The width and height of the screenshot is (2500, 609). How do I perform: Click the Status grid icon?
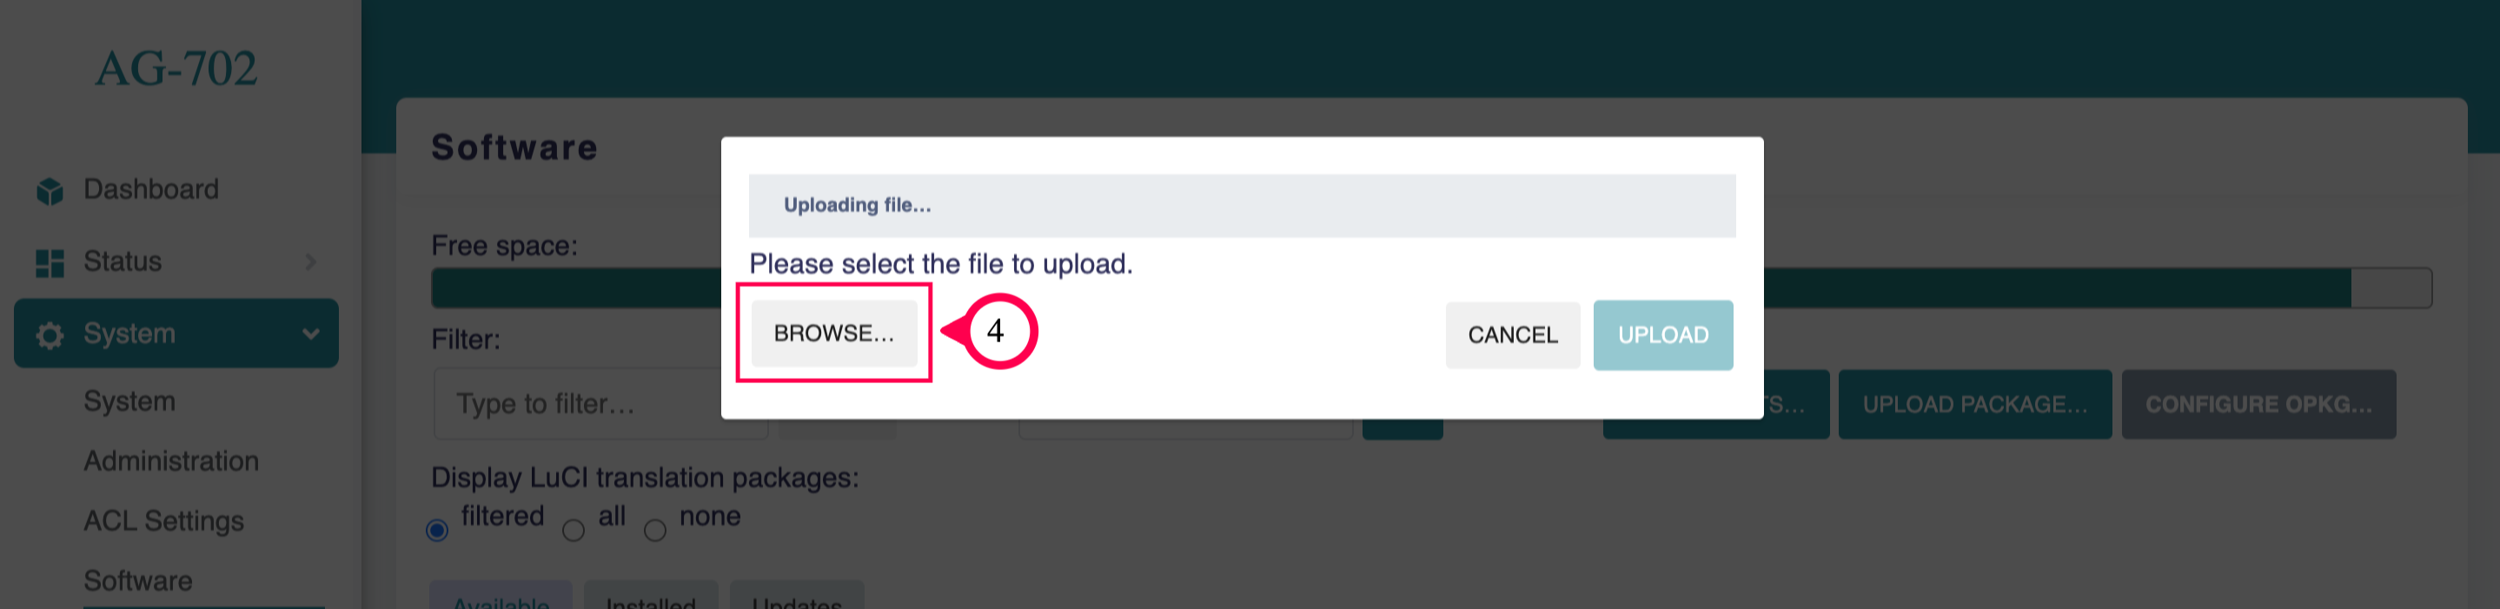tap(50, 263)
